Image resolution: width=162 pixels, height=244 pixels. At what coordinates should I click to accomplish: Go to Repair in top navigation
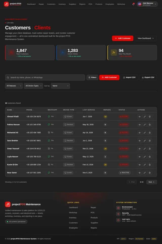coord(41,4)
